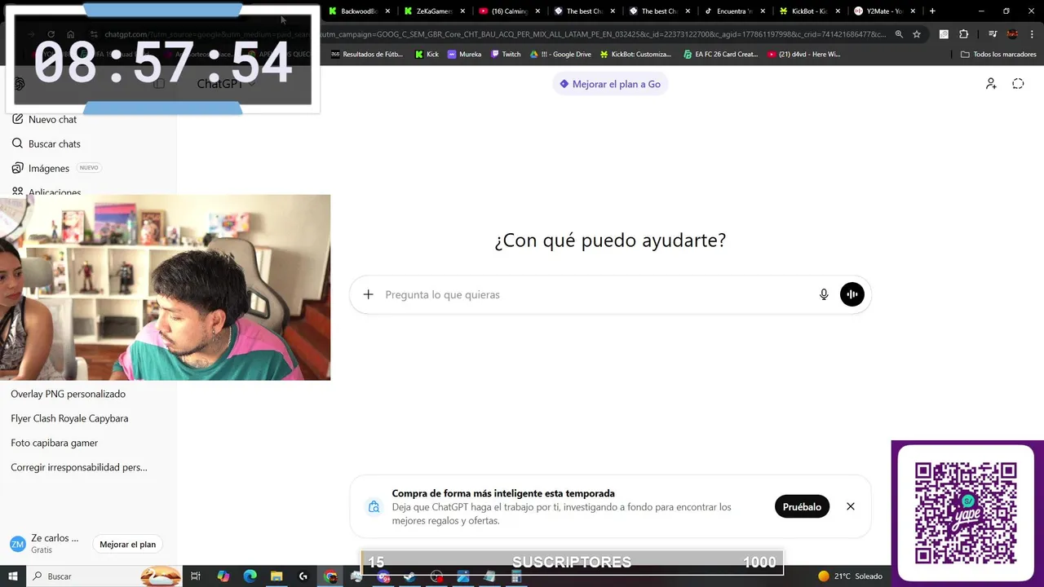Open chat Overlay PNG personalizado
This screenshot has height=587, width=1044.
(x=69, y=394)
